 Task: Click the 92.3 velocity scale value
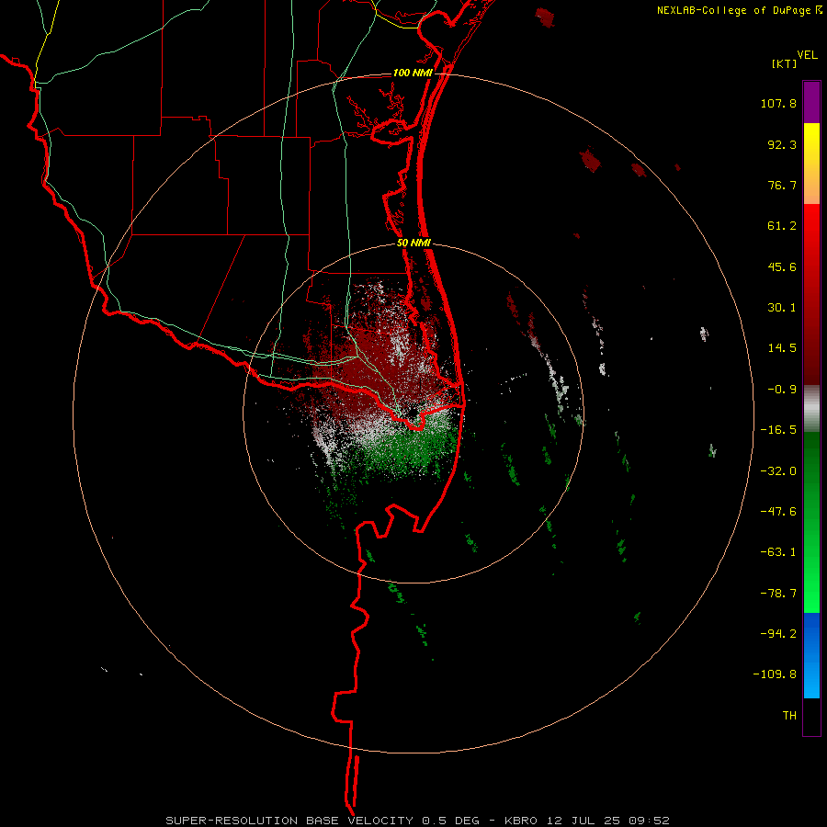[x=782, y=144]
